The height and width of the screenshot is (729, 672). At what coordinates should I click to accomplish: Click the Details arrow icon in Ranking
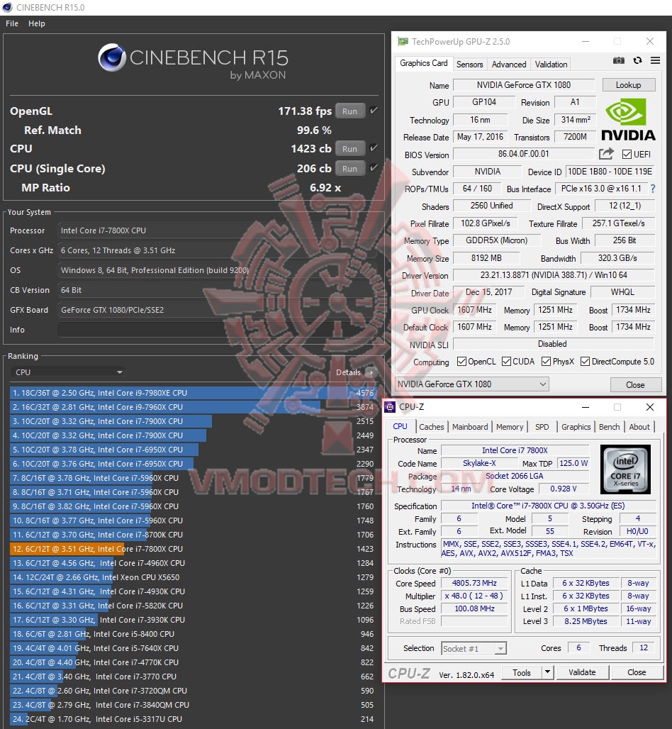(371, 372)
